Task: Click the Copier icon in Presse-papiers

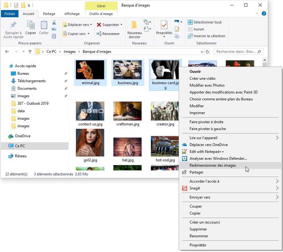Action: pos(31,25)
